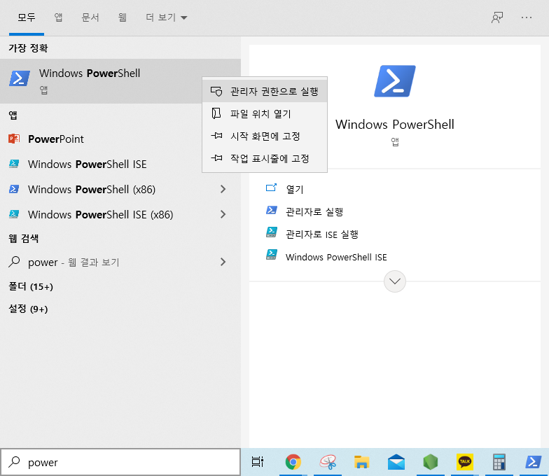Open PowerShell from taskbar
Viewport: 549px width, 476px height.
(533, 462)
